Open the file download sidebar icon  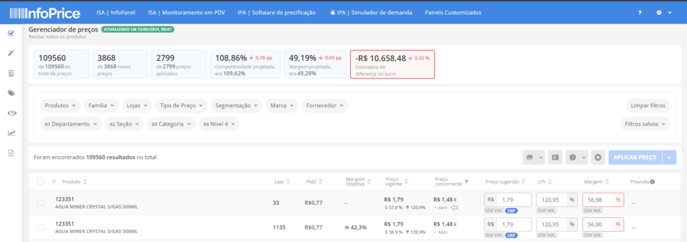click(11, 153)
